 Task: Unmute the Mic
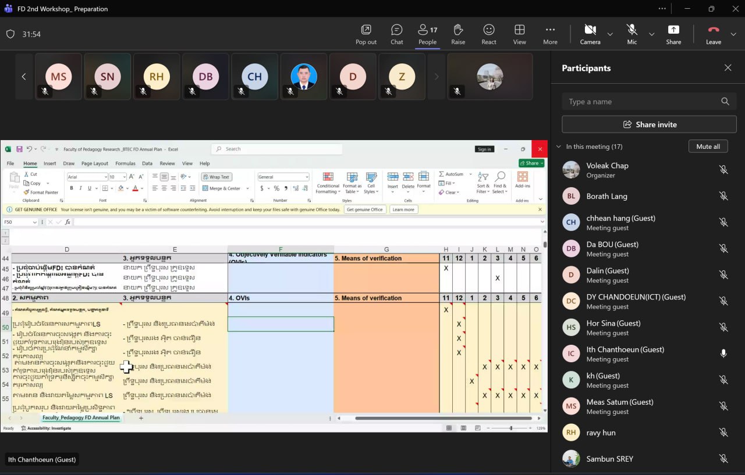[x=632, y=34]
